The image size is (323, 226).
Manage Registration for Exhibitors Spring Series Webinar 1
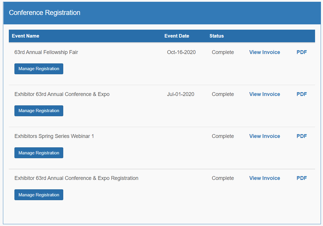39,153
